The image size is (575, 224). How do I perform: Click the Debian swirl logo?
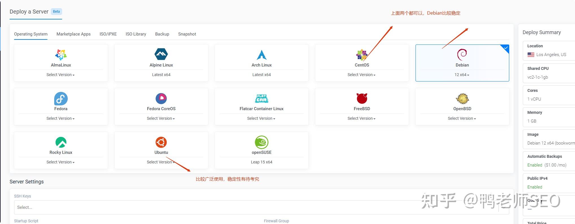coord(462,55)
